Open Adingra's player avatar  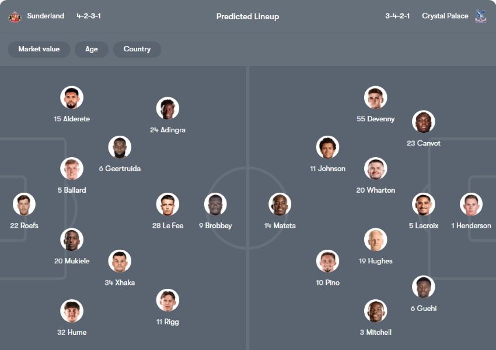pos(167,109)
